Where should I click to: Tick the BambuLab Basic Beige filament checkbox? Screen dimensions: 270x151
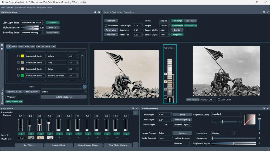18,69
